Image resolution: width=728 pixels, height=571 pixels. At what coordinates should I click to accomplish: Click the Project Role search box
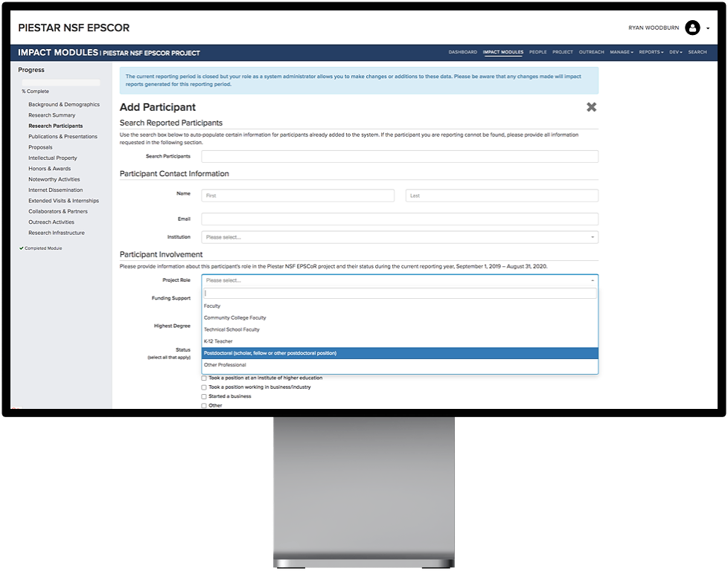coord(400,293)
